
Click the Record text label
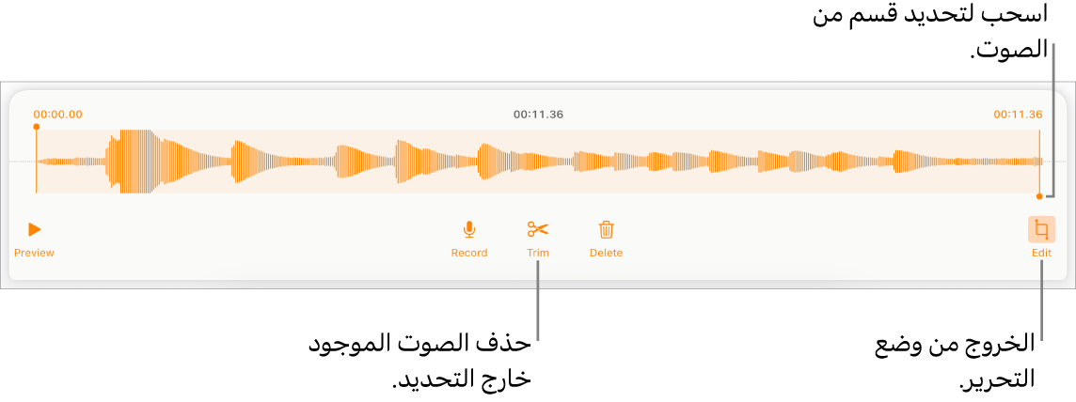click(x=469, y=253)
